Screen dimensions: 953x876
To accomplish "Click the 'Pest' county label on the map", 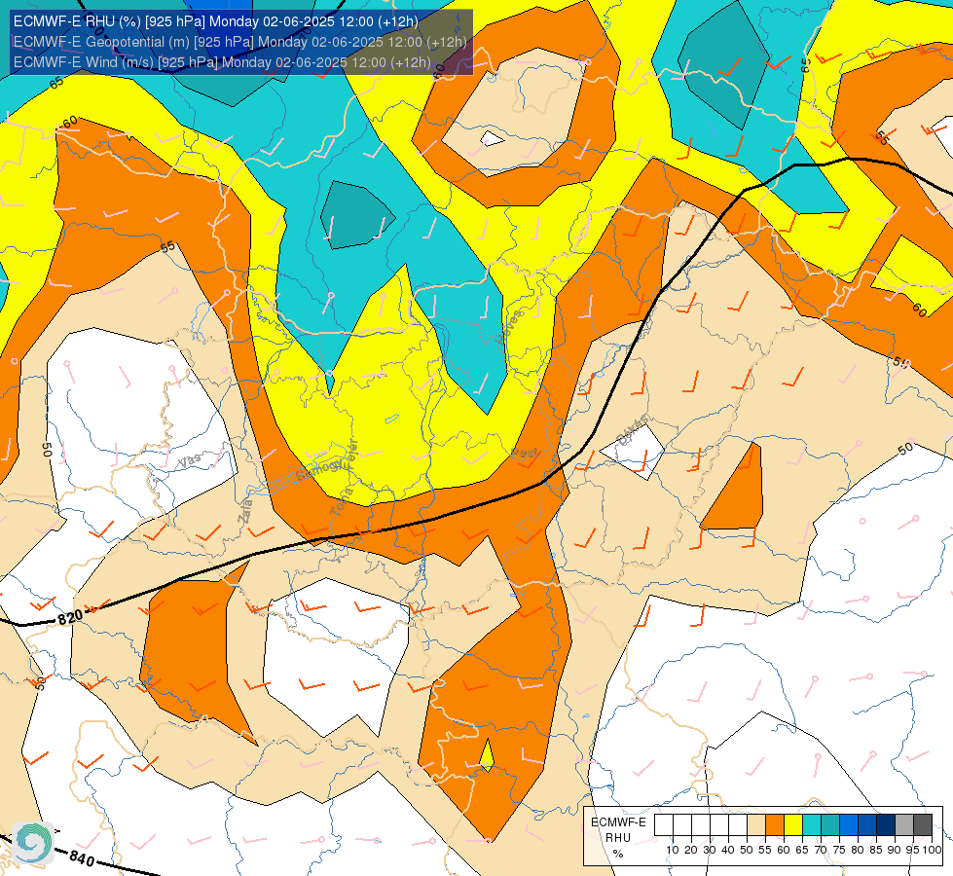I will 524,454.
